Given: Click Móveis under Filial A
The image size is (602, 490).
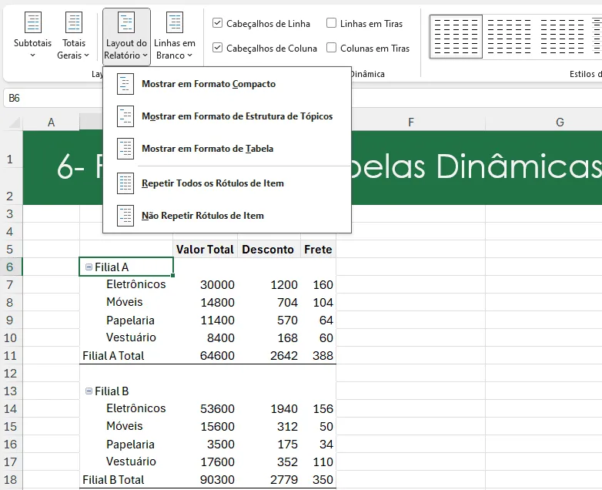Looking at the screenshot, I should tap(125, 302).
